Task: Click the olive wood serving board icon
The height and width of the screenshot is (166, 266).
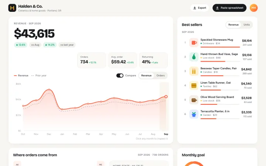Action: click(194, 100)
